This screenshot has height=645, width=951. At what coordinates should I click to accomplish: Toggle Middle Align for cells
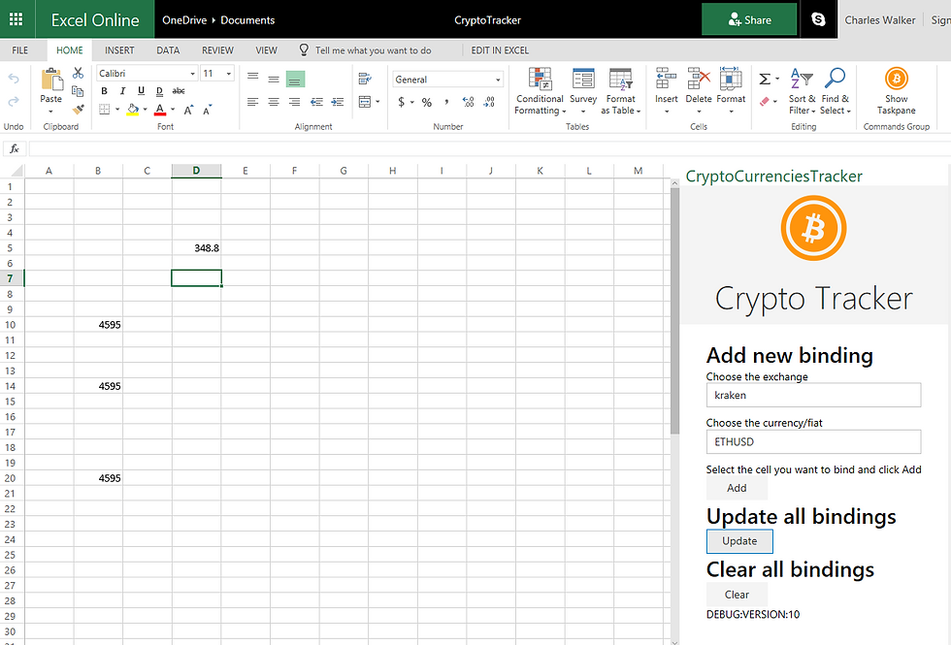pyautogui.click(x=274, y=79)
